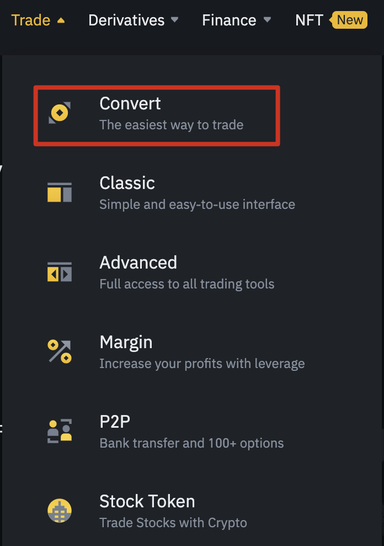Click the Advanced trading panels icon
The image size is (384, 546).
click(60, 272)
